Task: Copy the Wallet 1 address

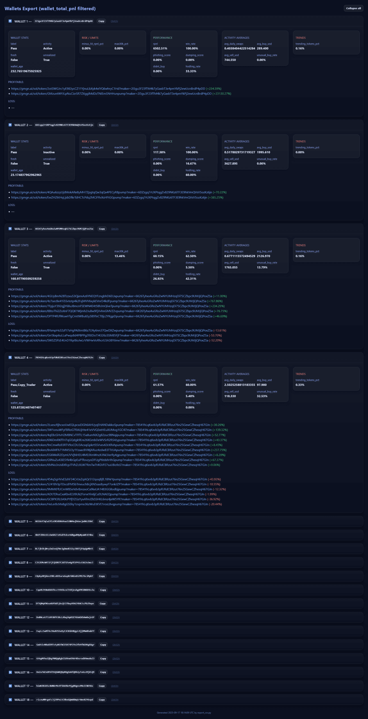Action: coord(101,21)
